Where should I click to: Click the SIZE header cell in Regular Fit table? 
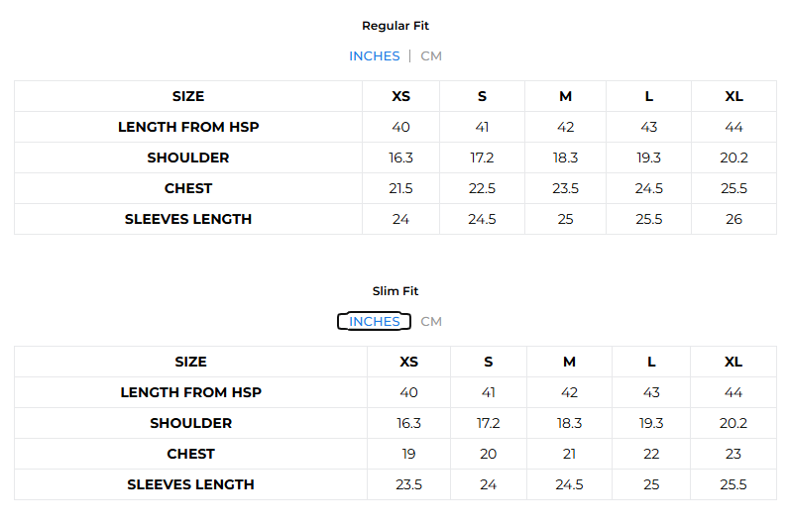[x=188, y=96]
